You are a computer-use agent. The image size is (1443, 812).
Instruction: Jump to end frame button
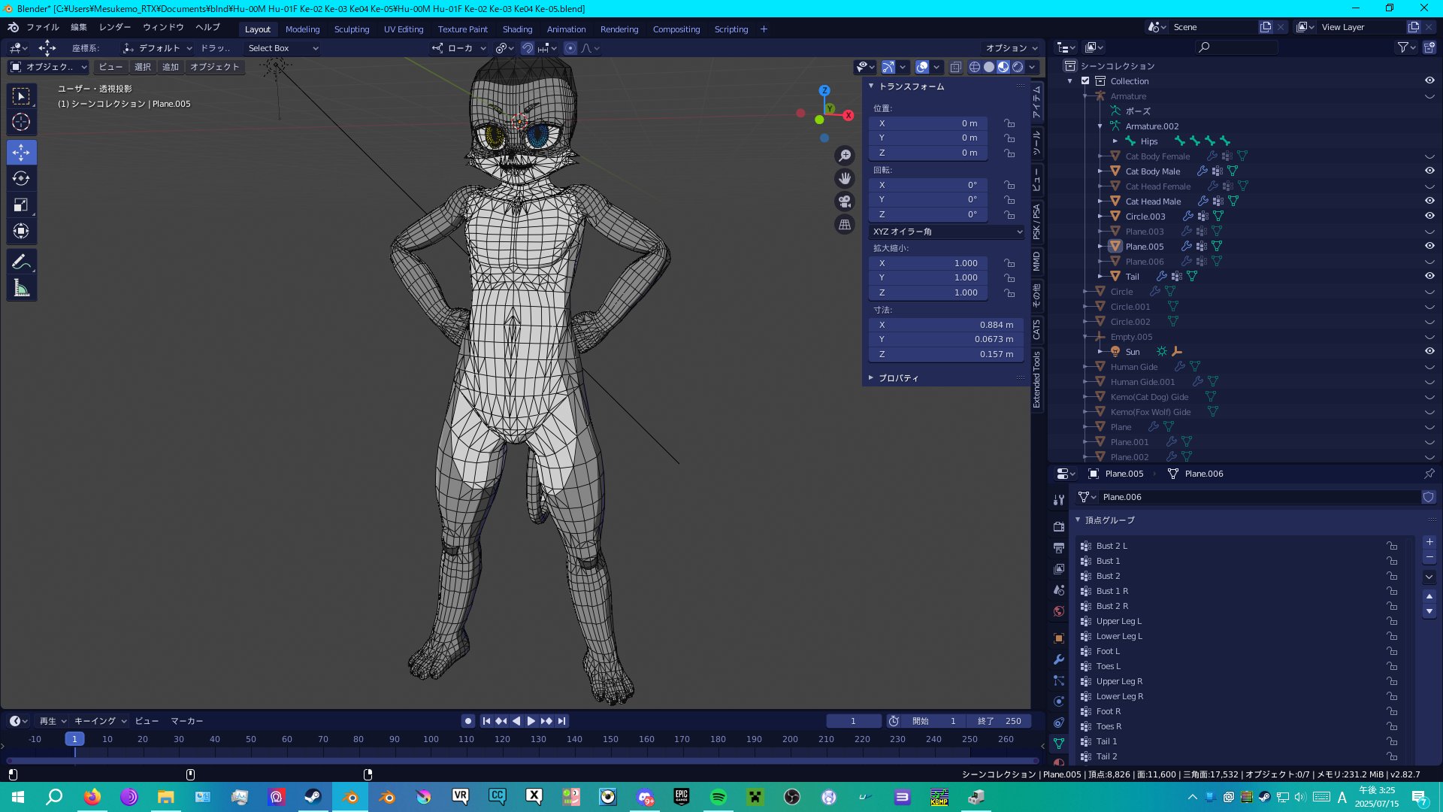click(x=561, y=721)
